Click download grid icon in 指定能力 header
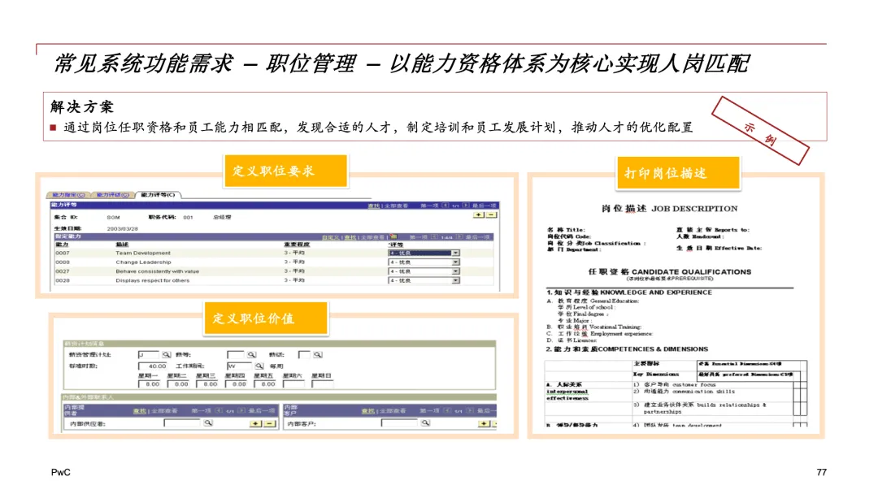This screenshot has width=878, height=494. pos(393,236)
